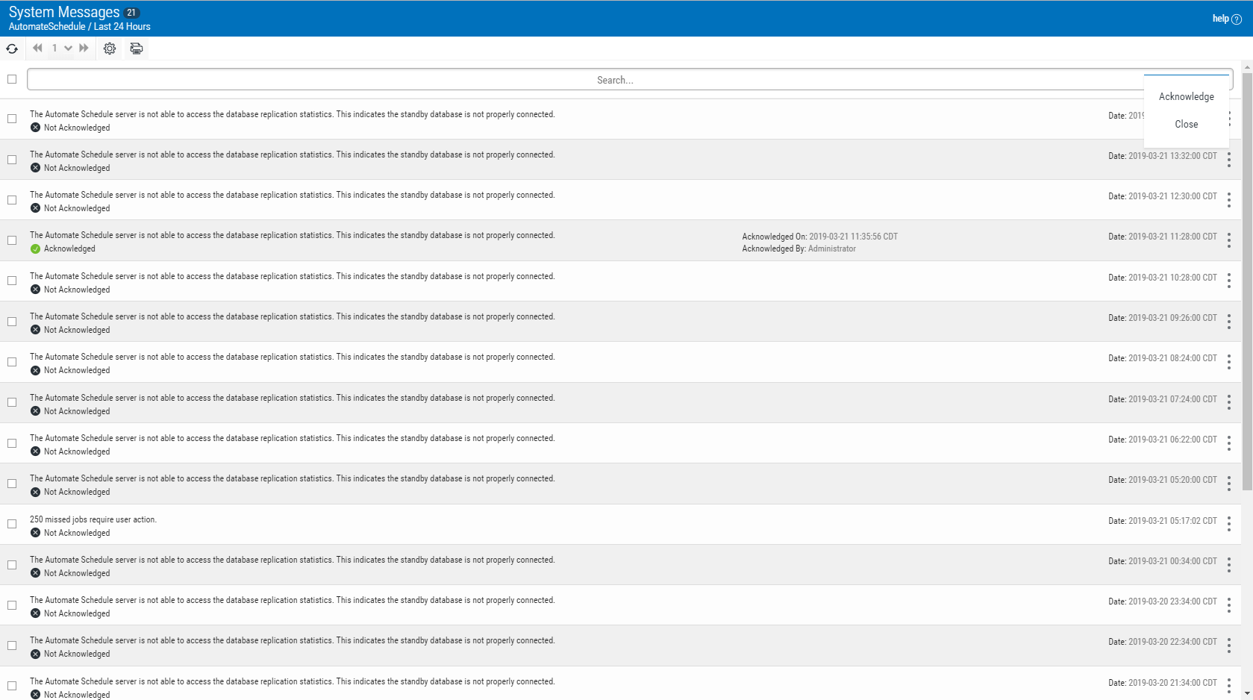Select the '250 missed jobs require user action.' text
The image size is (1253, 700).
[93, 519]
